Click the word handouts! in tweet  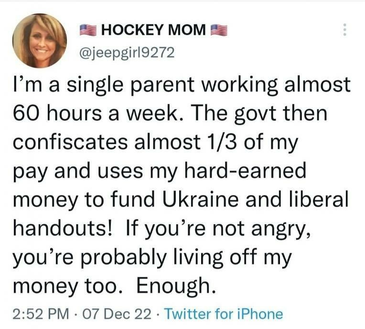[63, 229]
